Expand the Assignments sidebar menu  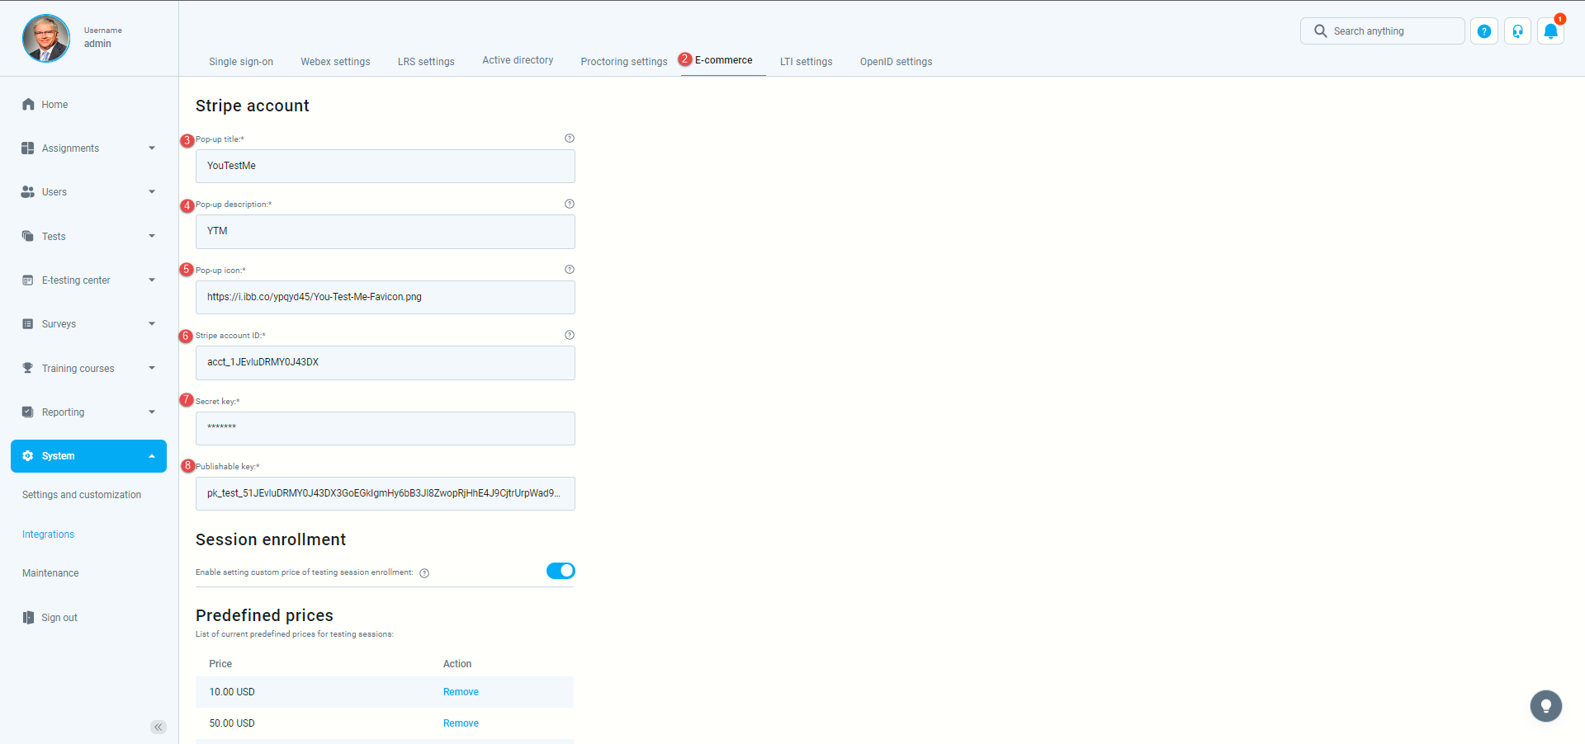(x=88, y=148)
